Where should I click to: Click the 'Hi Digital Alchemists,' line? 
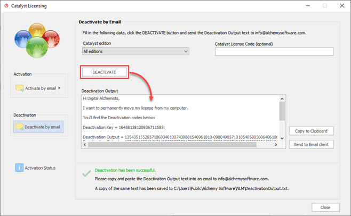click(x=101, y=98)
